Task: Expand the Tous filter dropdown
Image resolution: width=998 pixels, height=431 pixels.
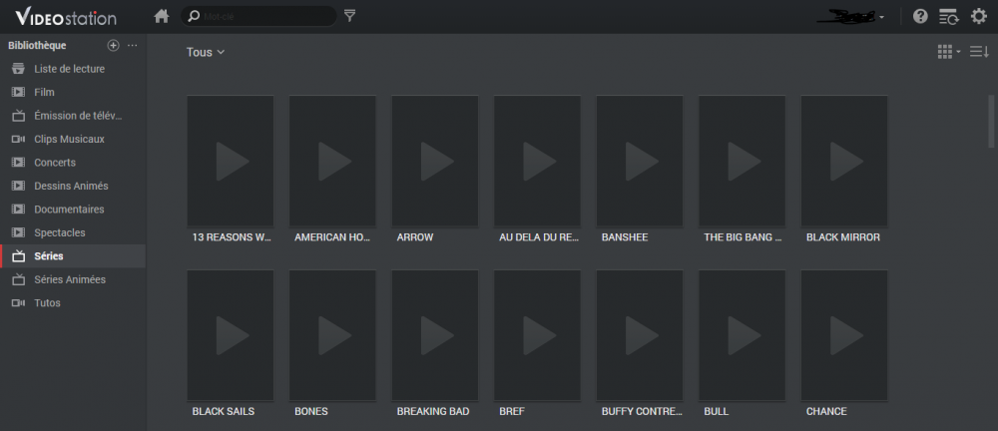Action: (x=206, y=52)
